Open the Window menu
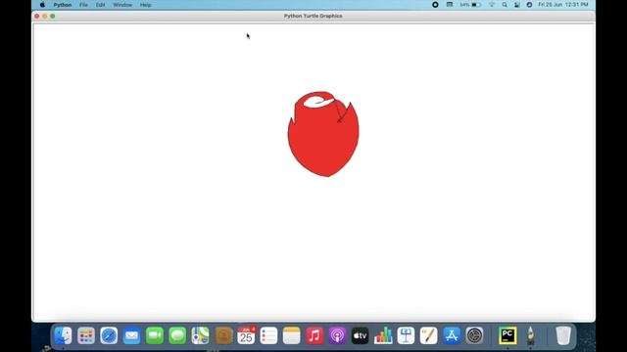This screenshot has width=627, height=352. coord(122,5)
